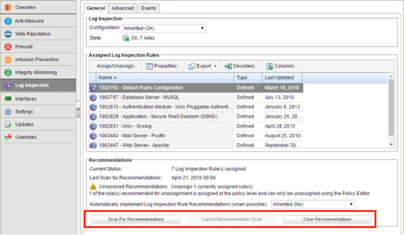Click the Web Reputation sidebar icon
This screenshot has width=404, height=235.
8,34
